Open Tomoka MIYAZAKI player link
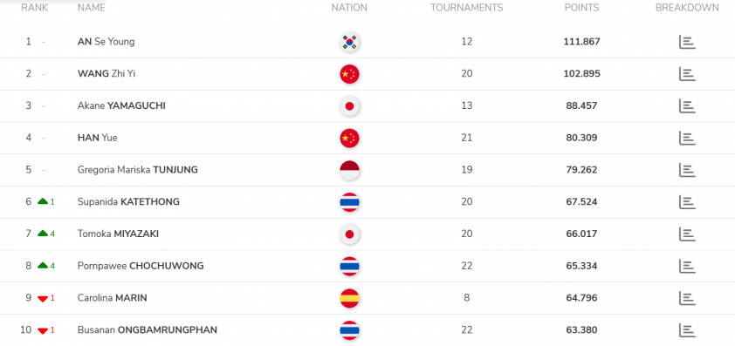This screenshot has width=735, height=346. [118, 234]
